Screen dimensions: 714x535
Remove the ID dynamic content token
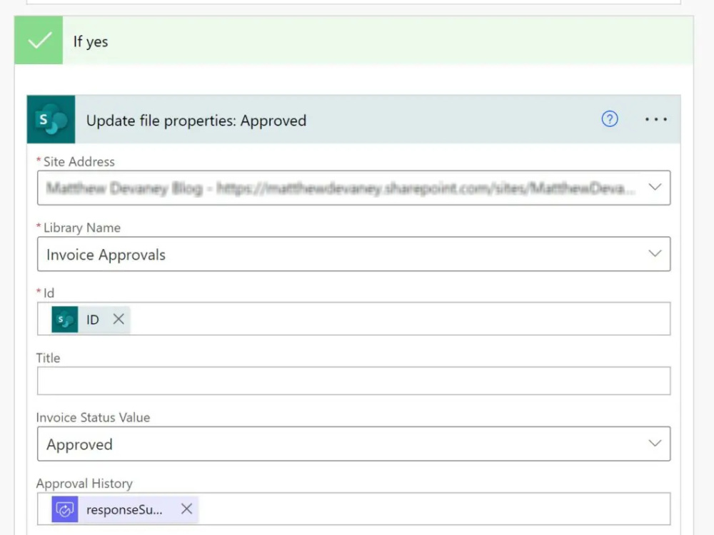tap(119, 319)
